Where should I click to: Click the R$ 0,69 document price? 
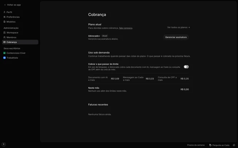[115, 79]
